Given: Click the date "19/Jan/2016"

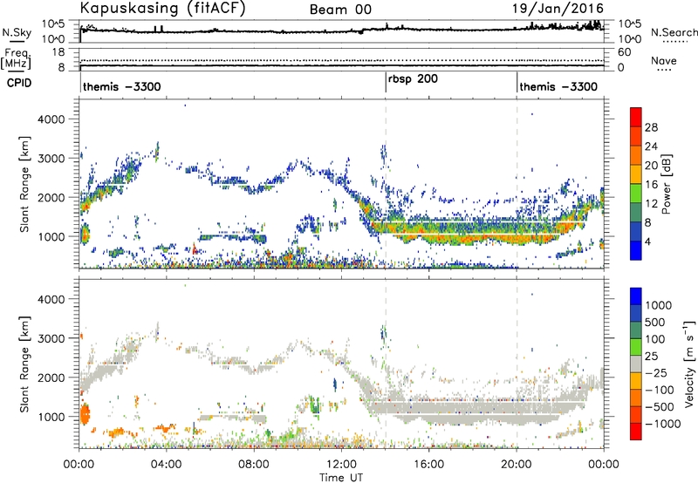Looking at the screenshot, I should 558,8.
